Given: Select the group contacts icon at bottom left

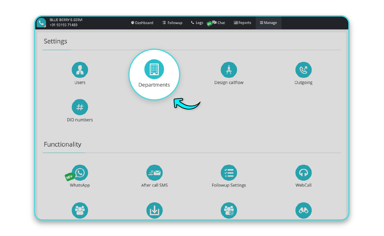Looking at the screenshot, I should (80, 210).
